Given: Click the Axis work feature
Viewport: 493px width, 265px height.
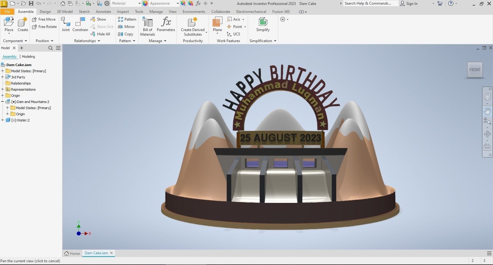Looking at the screenshot, I should (234, 19).
